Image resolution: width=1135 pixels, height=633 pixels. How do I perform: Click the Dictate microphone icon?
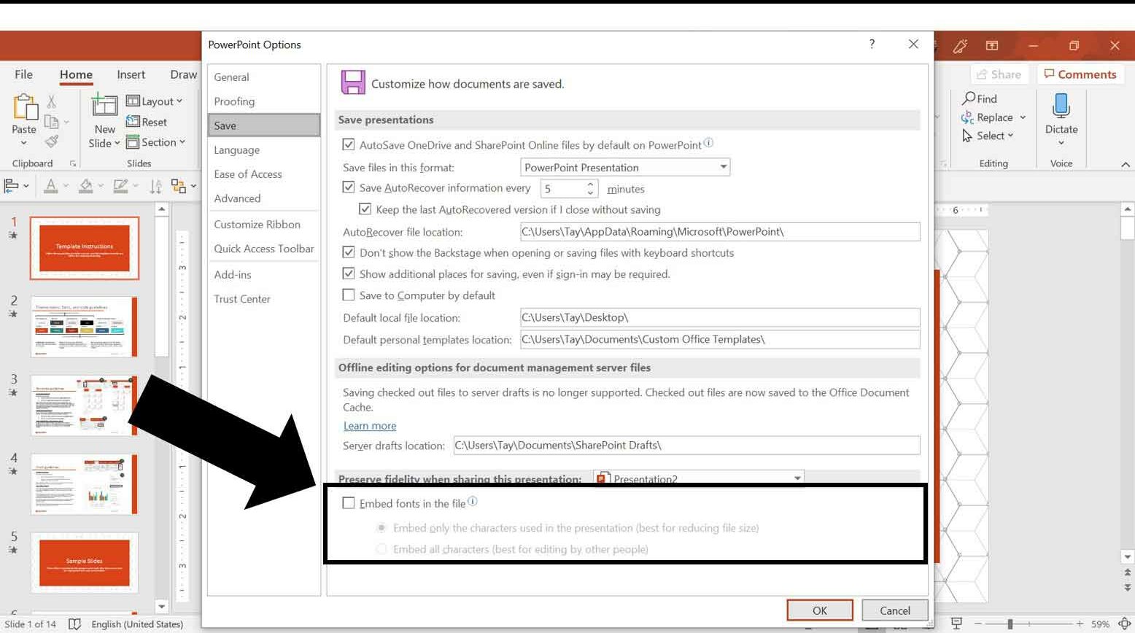[x=1061, y=106]
